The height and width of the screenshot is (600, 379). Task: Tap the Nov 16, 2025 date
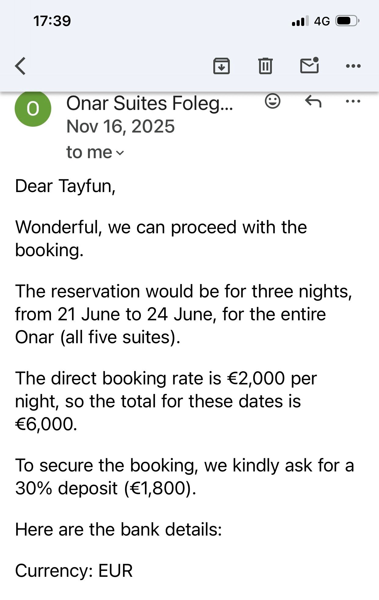(x=121, y=126)
